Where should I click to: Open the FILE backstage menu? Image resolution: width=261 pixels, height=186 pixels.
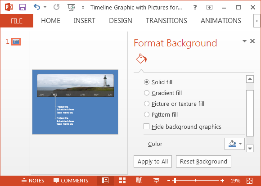(17, 21)
